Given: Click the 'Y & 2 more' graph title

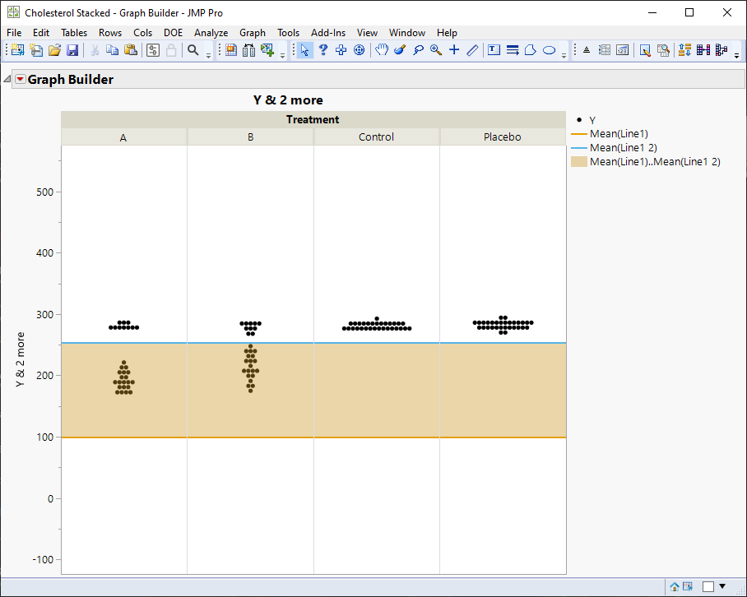Looking at the screenshot, I should tap(288, 100).
